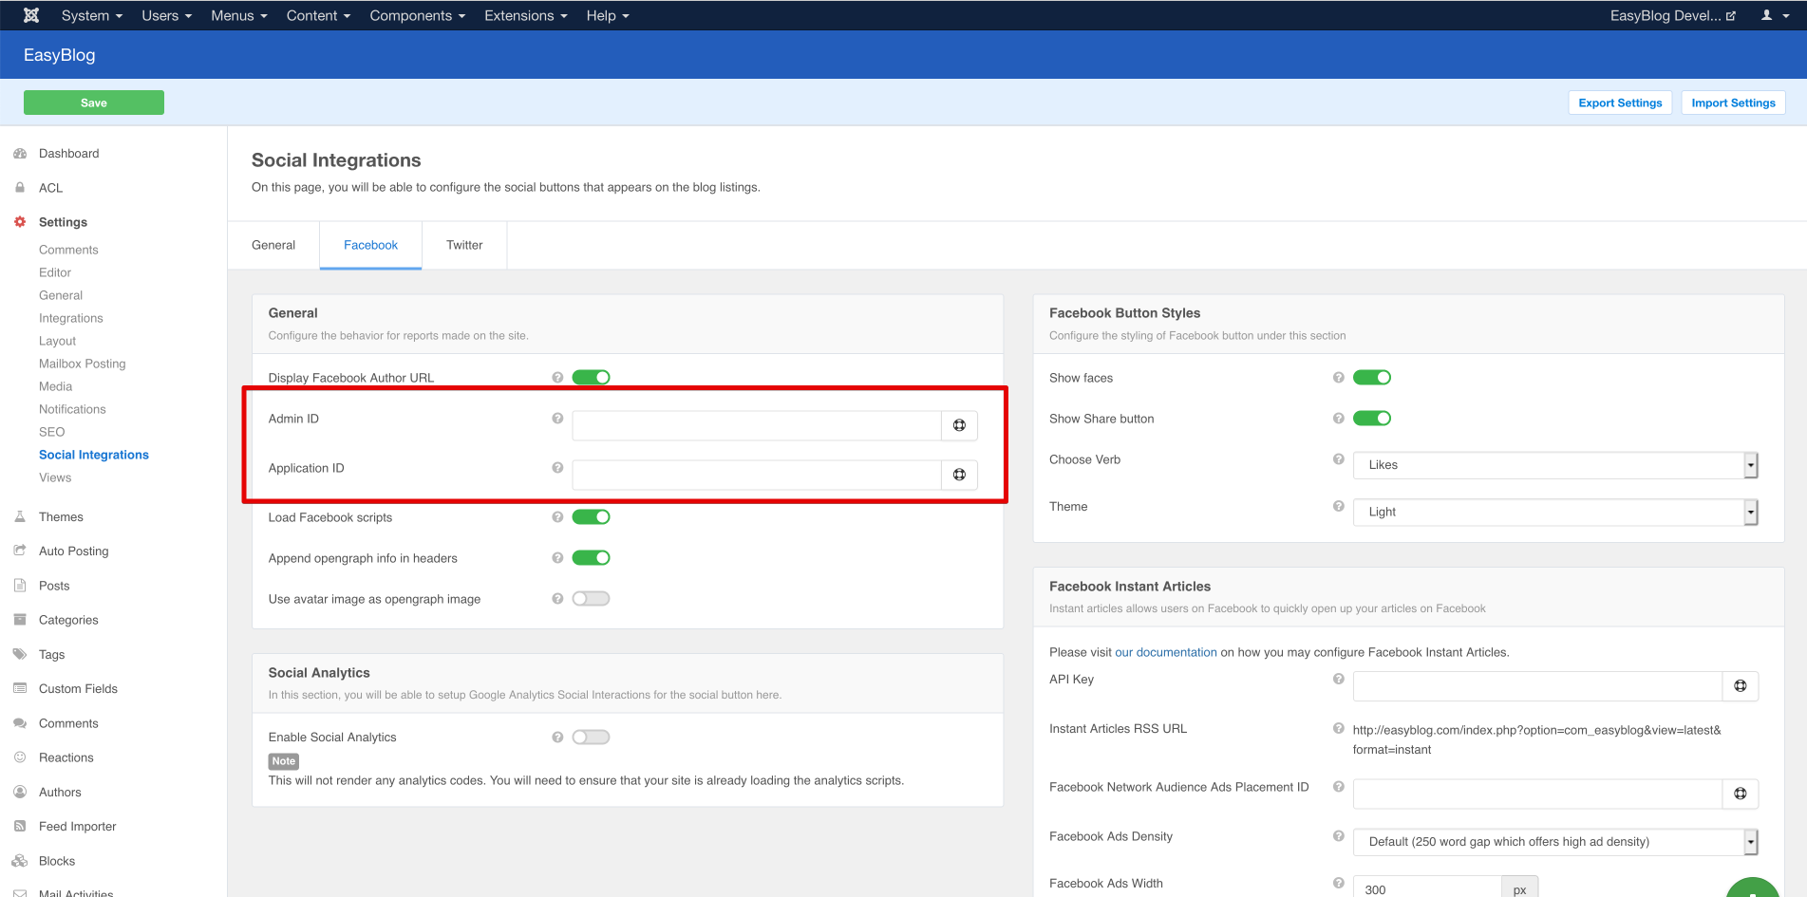Click the Feed Importer RSS icon

(20, 826)
